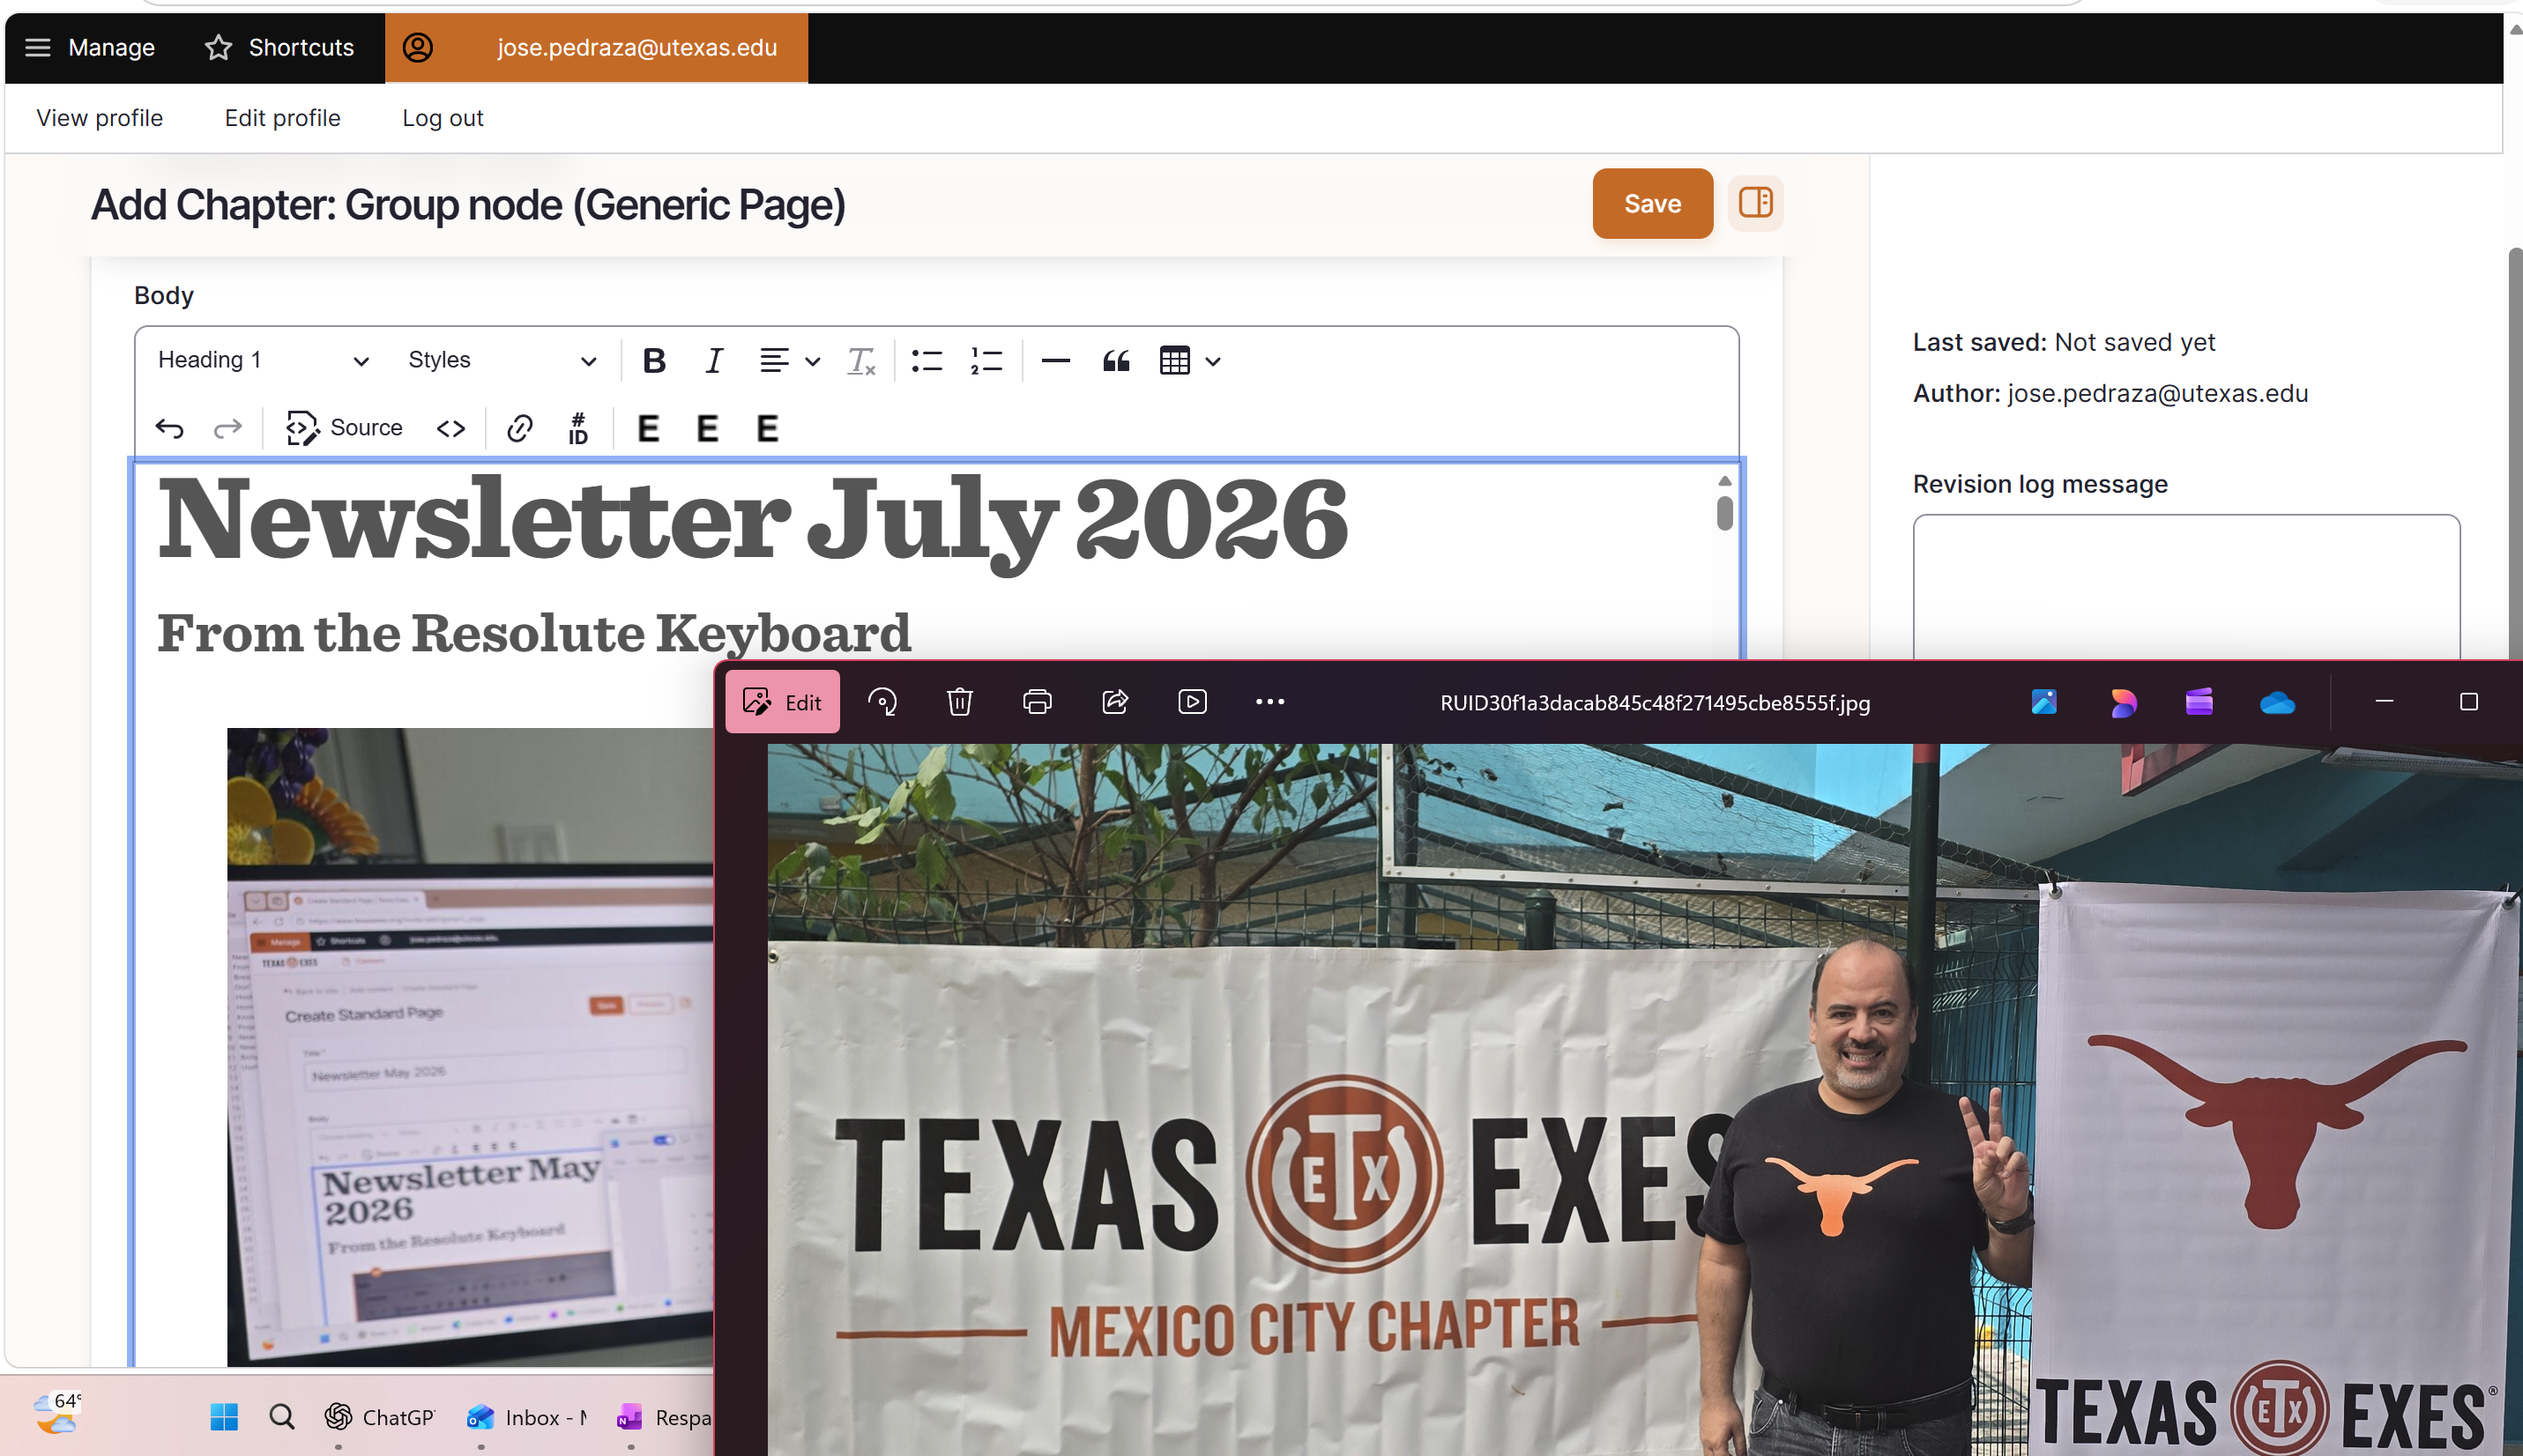Grab the Body editor vertical scrollbar thumb
Image resolution: width=2523 pixels, height=1456 pixels.
click(x=1724, y=513)
